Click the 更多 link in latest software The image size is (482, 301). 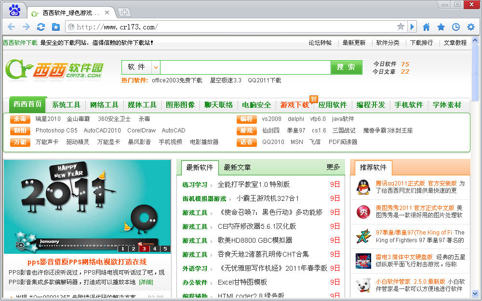(333, 167)
